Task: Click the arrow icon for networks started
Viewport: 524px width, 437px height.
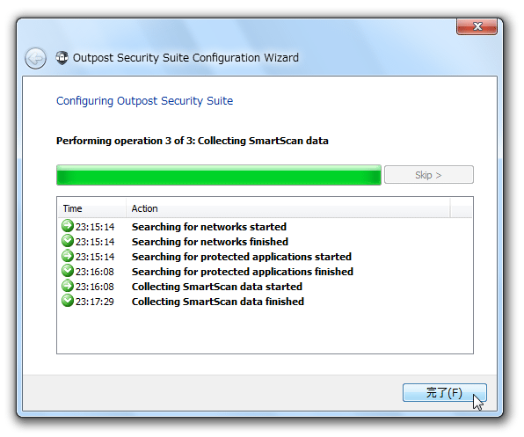Action: pyautogui.click(x=68, y=226)
